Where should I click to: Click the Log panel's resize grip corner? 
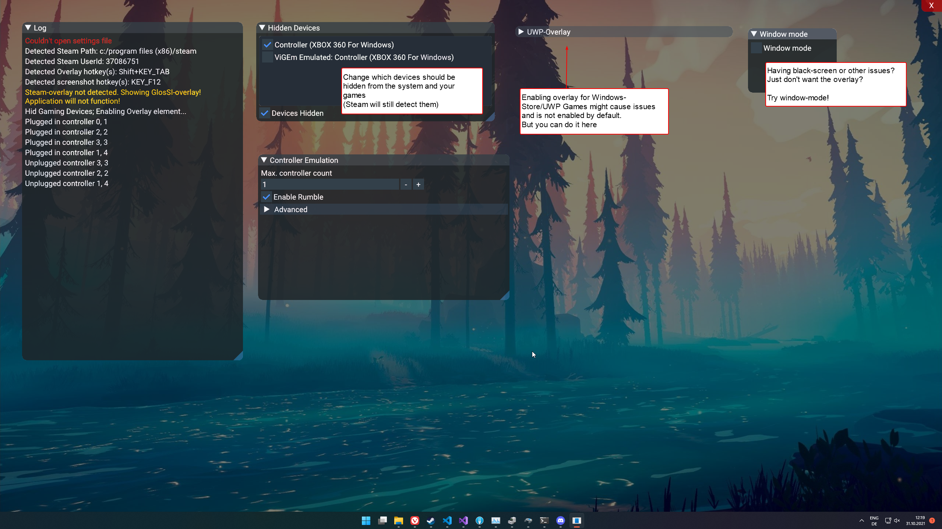pyautogui.click(x=239, y=356)
